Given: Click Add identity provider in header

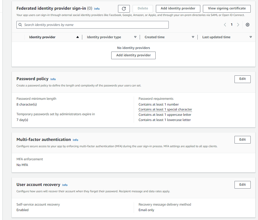Looking at the screenshot, I should pyautogui.click(x=178, y=8).
